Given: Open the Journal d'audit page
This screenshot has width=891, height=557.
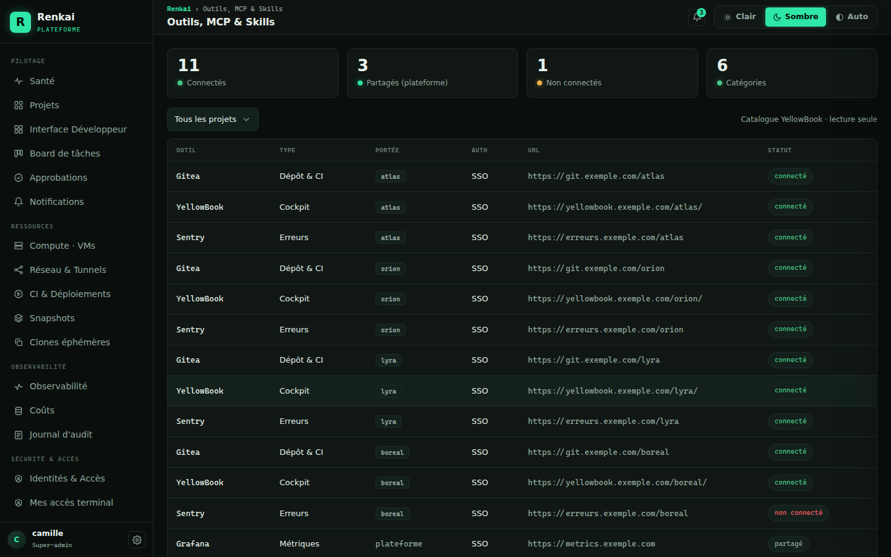Looking at the screenshot, I should click(77, 434).
